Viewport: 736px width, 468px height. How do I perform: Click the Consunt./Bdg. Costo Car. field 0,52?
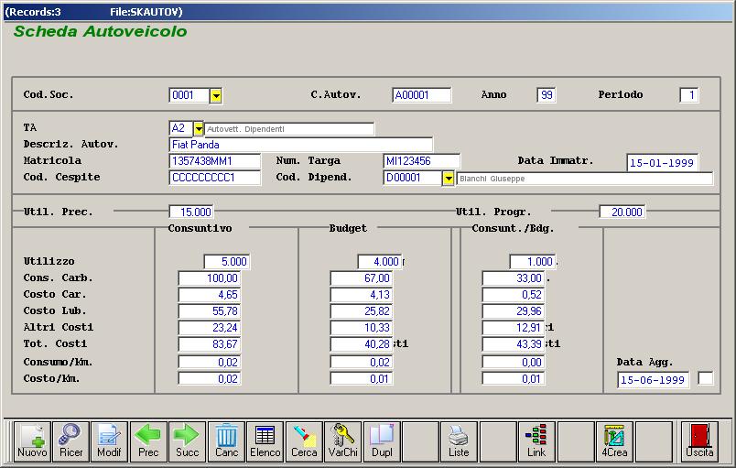click(514, 294)
